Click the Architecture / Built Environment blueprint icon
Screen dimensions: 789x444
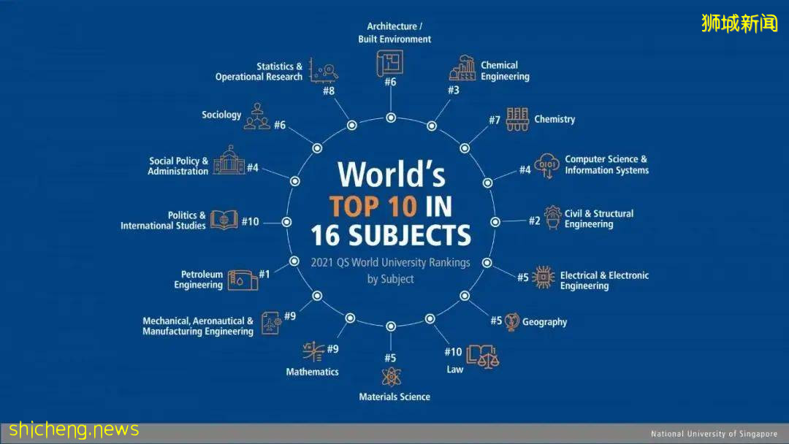(390, 63)
